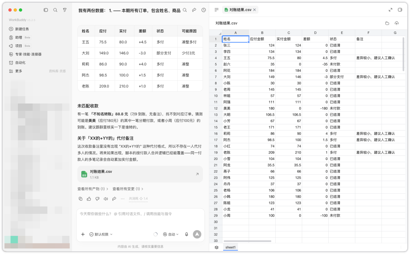410x254 pixels.
Task: Expand 查看所有产物 (1)
Action: (93, 189)
